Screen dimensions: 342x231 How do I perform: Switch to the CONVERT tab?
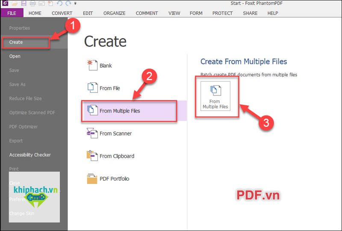click(62, 13)
